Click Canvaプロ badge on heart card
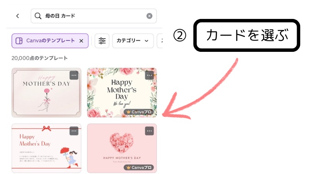The width and height of the screenshot is (309, 174). pyautogui.click(x=139, y=167)
